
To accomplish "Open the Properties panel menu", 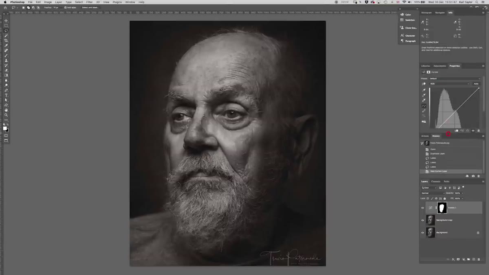I will coord(483,66).
